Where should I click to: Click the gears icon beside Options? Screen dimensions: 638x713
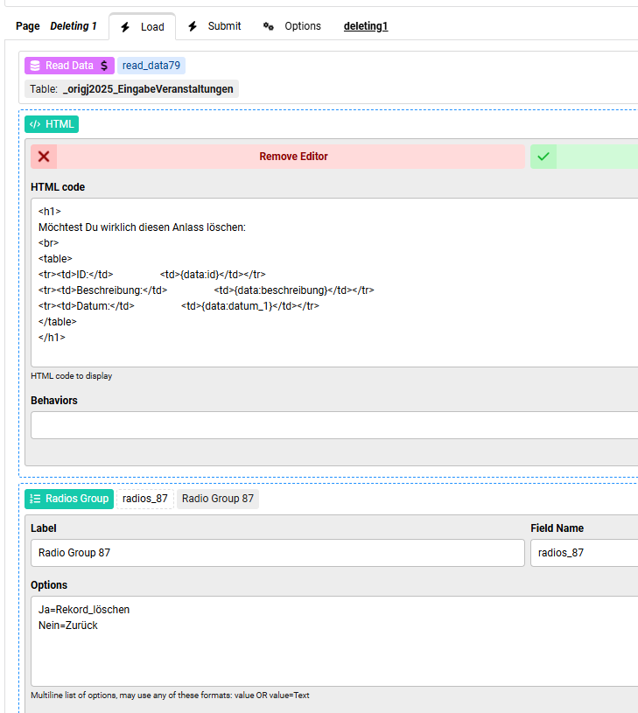pos(269,26)
